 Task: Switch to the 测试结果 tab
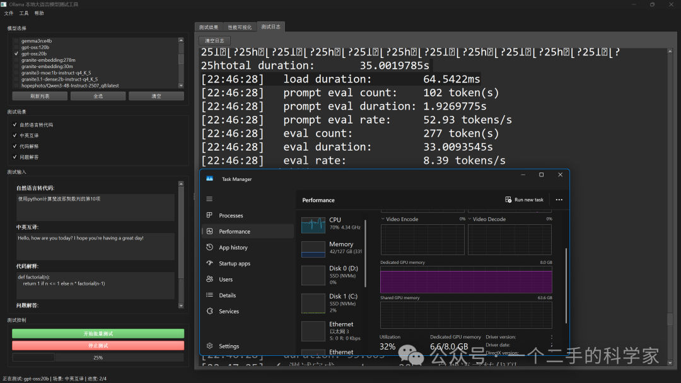[x=209, y=27]
